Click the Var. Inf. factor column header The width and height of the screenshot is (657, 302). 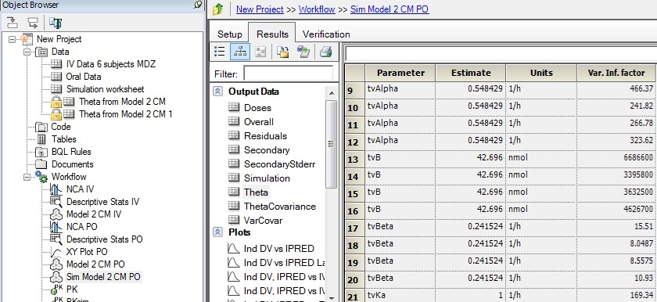pos(616,73)
